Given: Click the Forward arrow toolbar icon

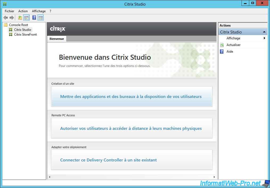Looking at the screenshot, I should 12,18.
